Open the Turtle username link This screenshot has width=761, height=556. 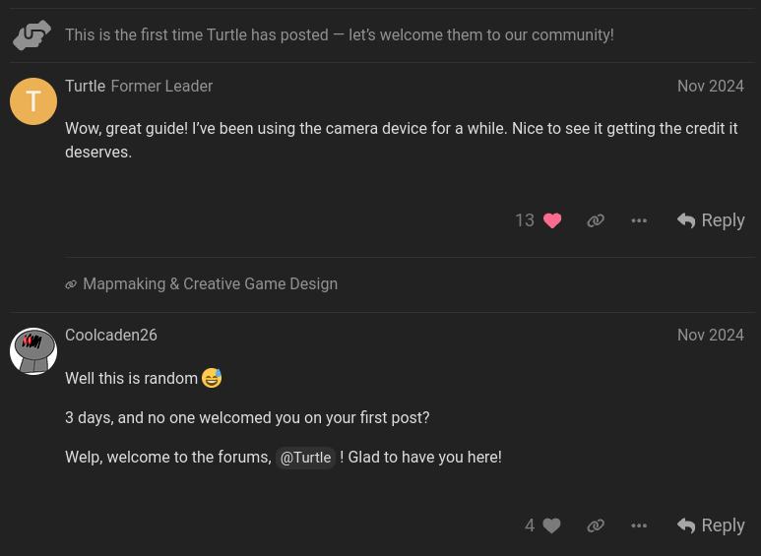point(86,87)
